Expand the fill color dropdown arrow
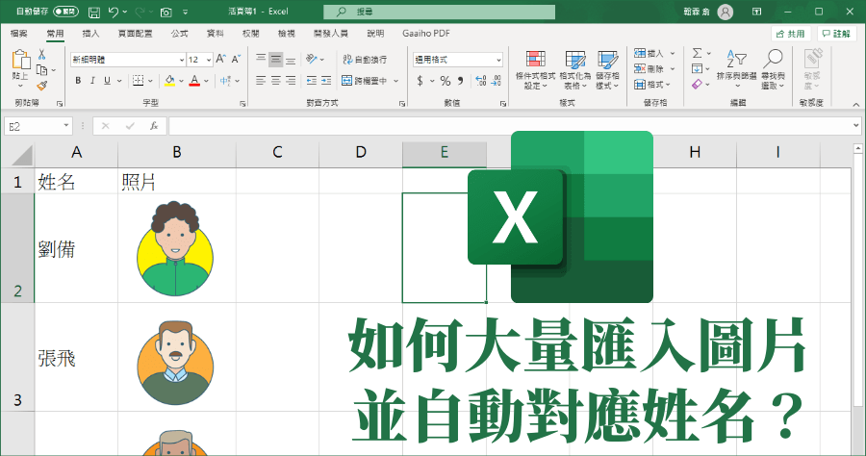Screen dimensions: 866x456 (x=181, y=81)
